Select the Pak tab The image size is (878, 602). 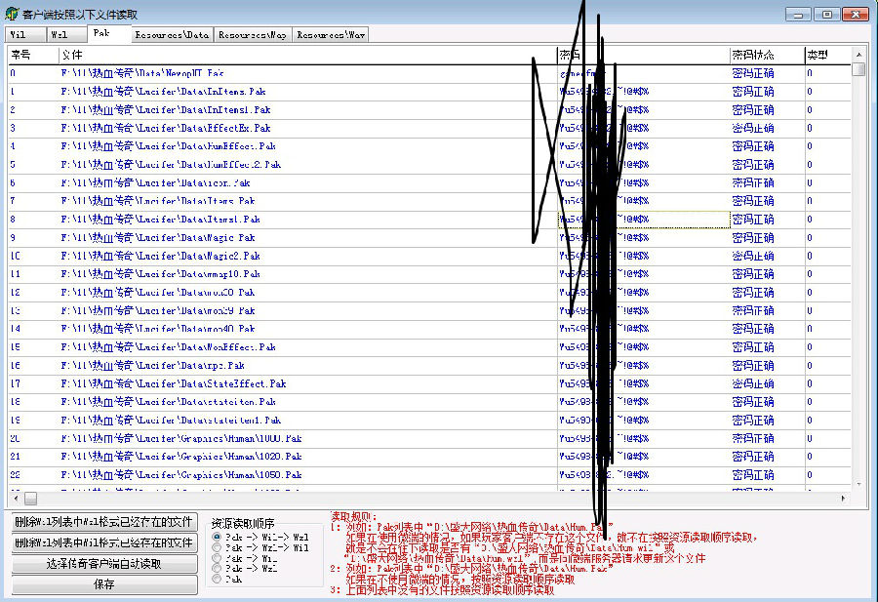point(109,33)
